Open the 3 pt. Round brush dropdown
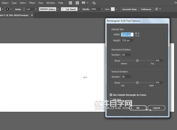Viewport: 177px width, 130px height. pos(79,9)
